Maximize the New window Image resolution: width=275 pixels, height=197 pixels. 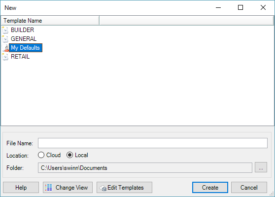click(x=241, y=7)
